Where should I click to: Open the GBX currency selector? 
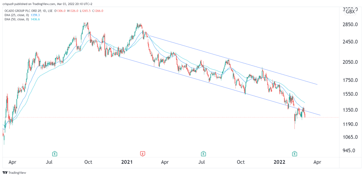350,11
